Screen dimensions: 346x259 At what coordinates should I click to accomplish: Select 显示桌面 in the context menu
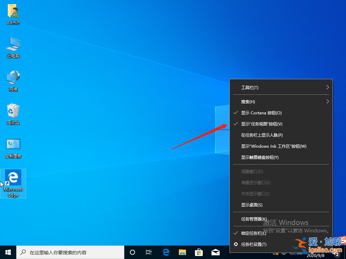252,205
